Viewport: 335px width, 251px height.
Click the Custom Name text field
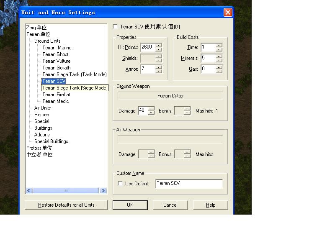[x=189, y=184]
